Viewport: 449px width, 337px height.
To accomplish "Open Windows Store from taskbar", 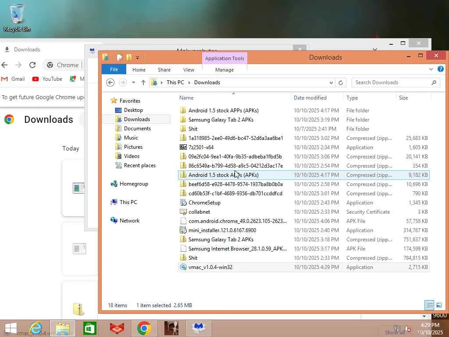I will pyautogui.click(x=89, y=328).
